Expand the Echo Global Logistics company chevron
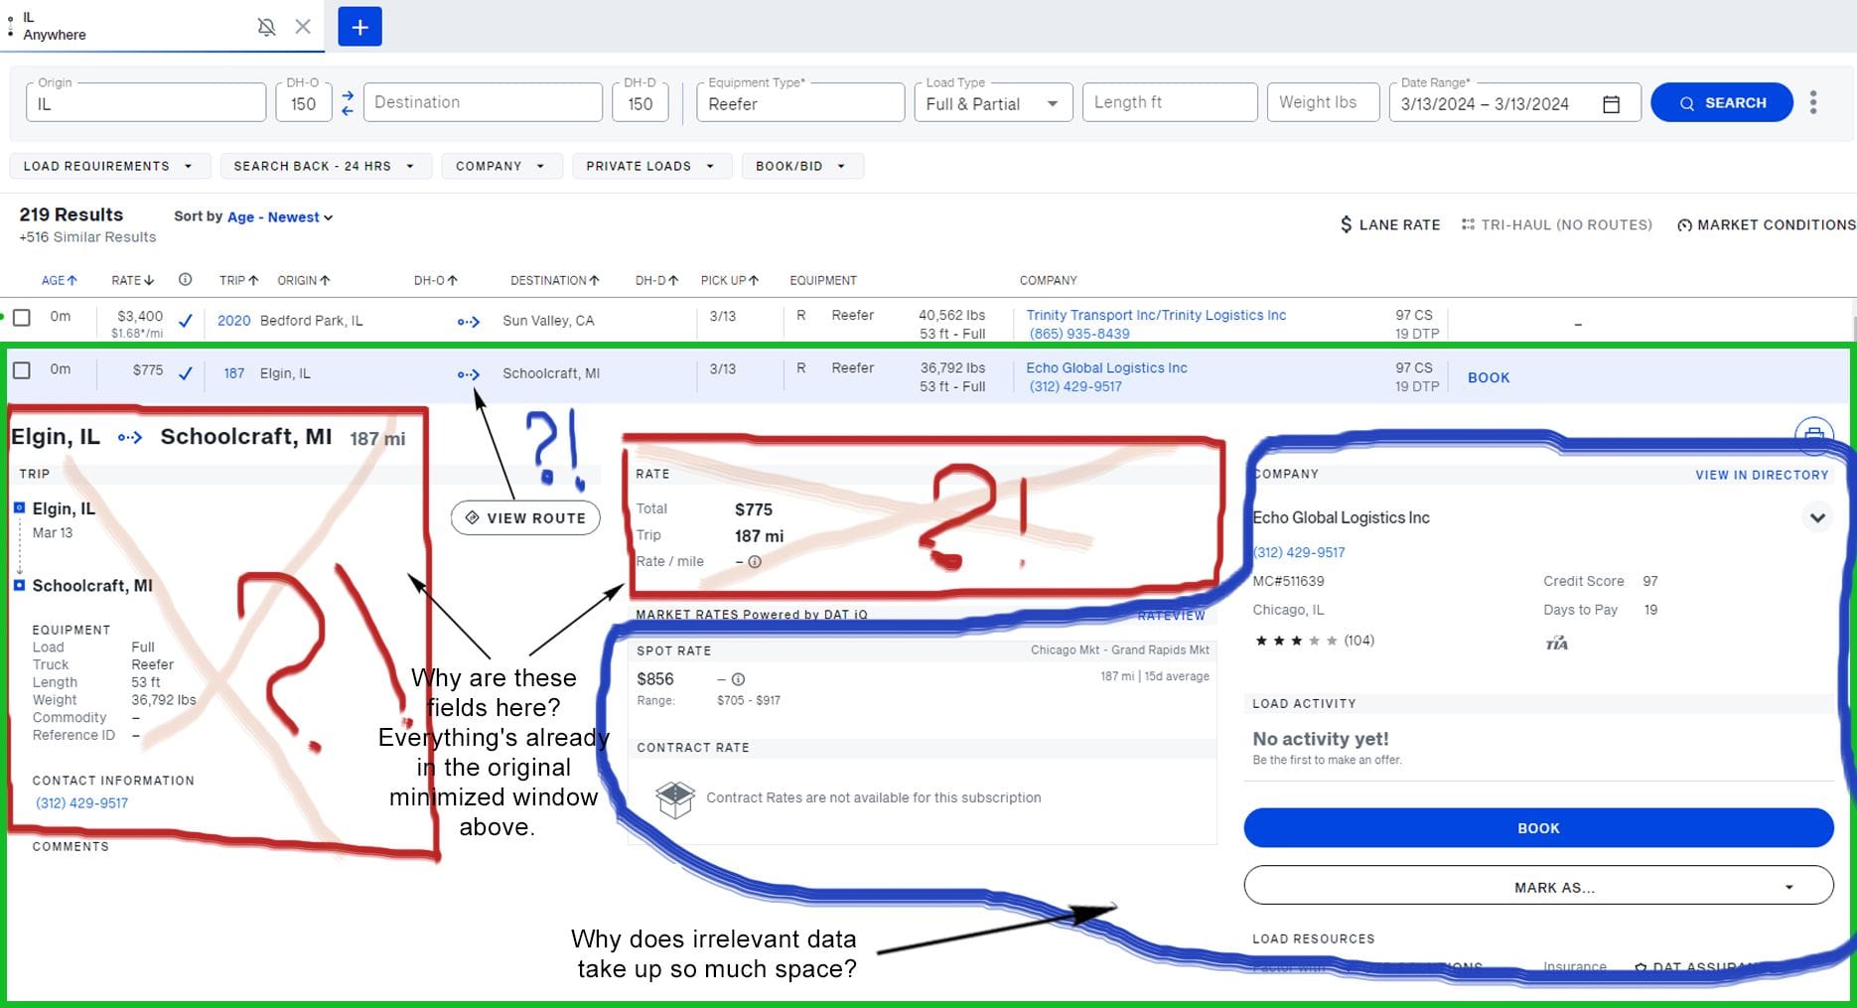The width and height of the screenshot is (1857, 1008). coord(1817,517)
